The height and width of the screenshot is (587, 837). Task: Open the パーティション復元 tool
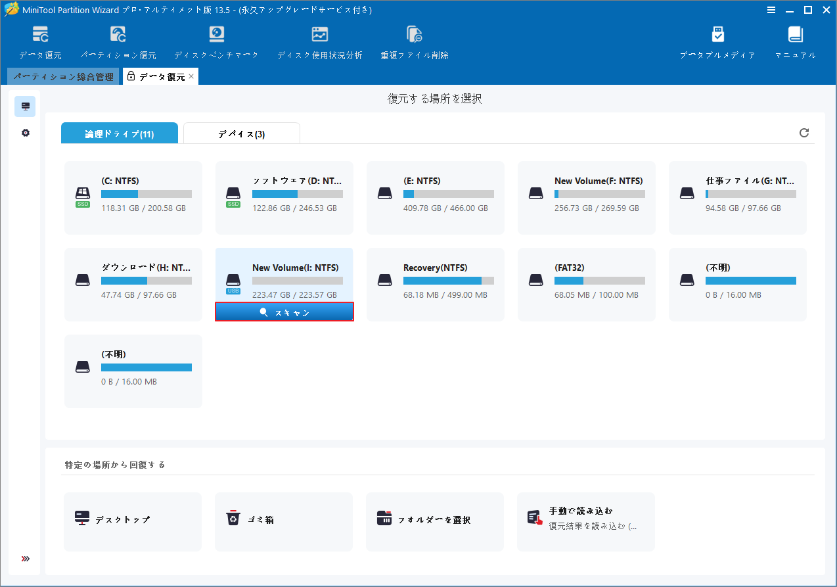[118, 41]
